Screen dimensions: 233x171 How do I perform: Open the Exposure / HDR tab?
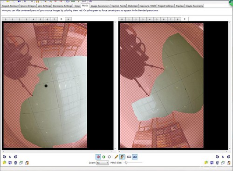coord(148,6)
